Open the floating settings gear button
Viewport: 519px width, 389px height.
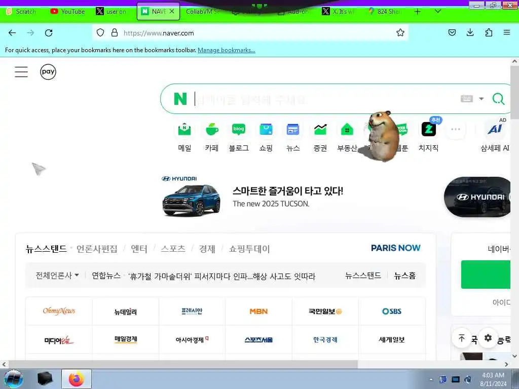[x=488, y=338]
